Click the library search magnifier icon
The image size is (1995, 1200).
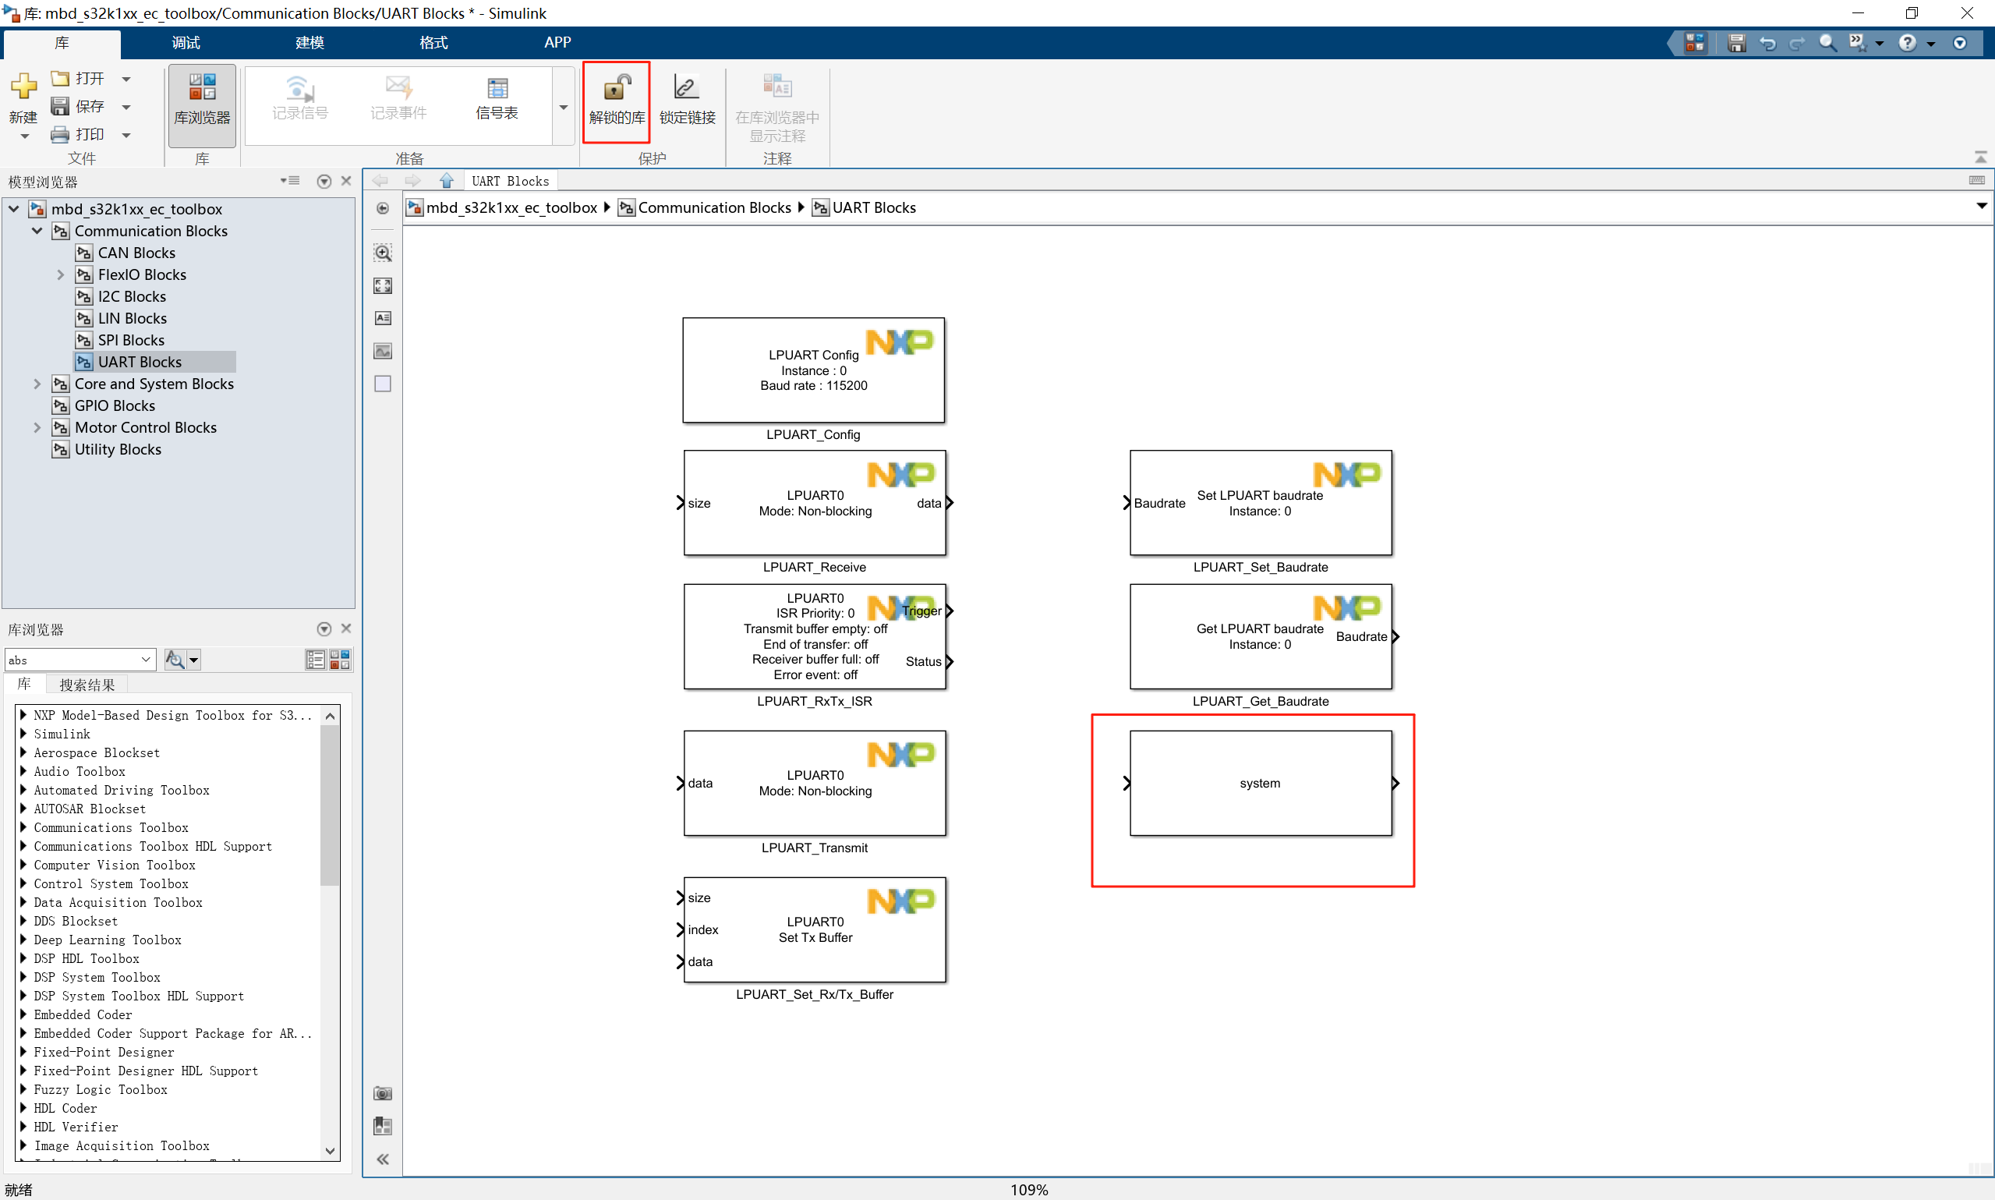(x=174, y=659)
